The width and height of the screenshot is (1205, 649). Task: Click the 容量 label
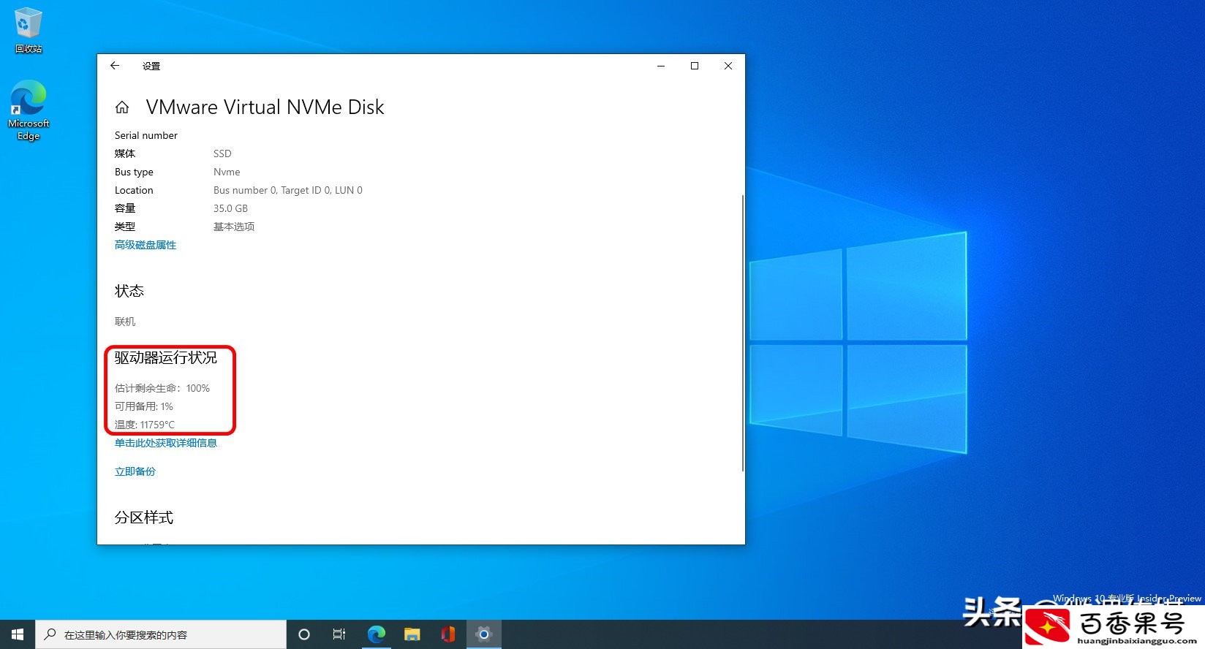point(125,208)
